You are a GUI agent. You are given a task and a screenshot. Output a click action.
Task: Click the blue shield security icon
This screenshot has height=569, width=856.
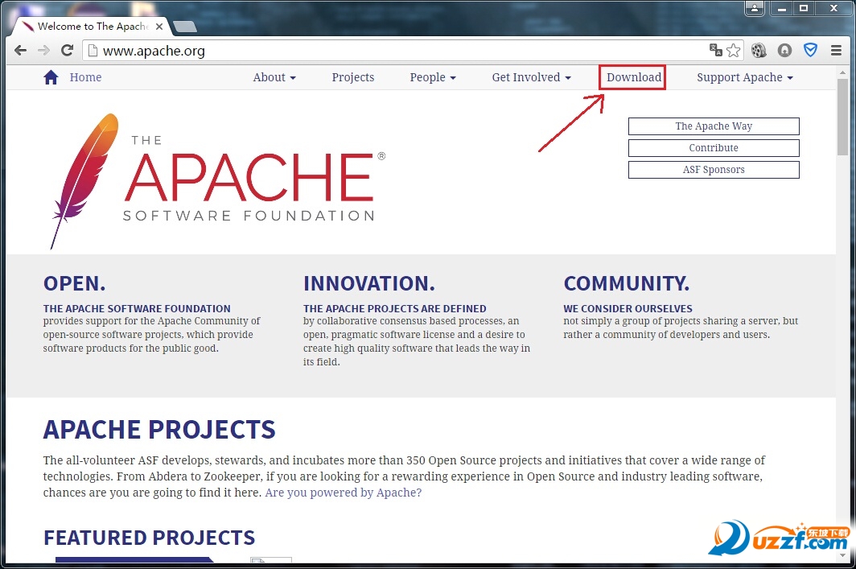(x=810, y=50)
